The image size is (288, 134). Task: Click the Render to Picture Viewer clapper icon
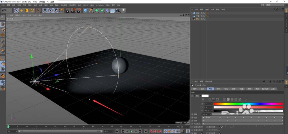click(73, 10)
